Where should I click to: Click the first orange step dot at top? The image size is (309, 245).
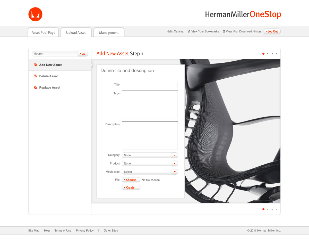263,54
